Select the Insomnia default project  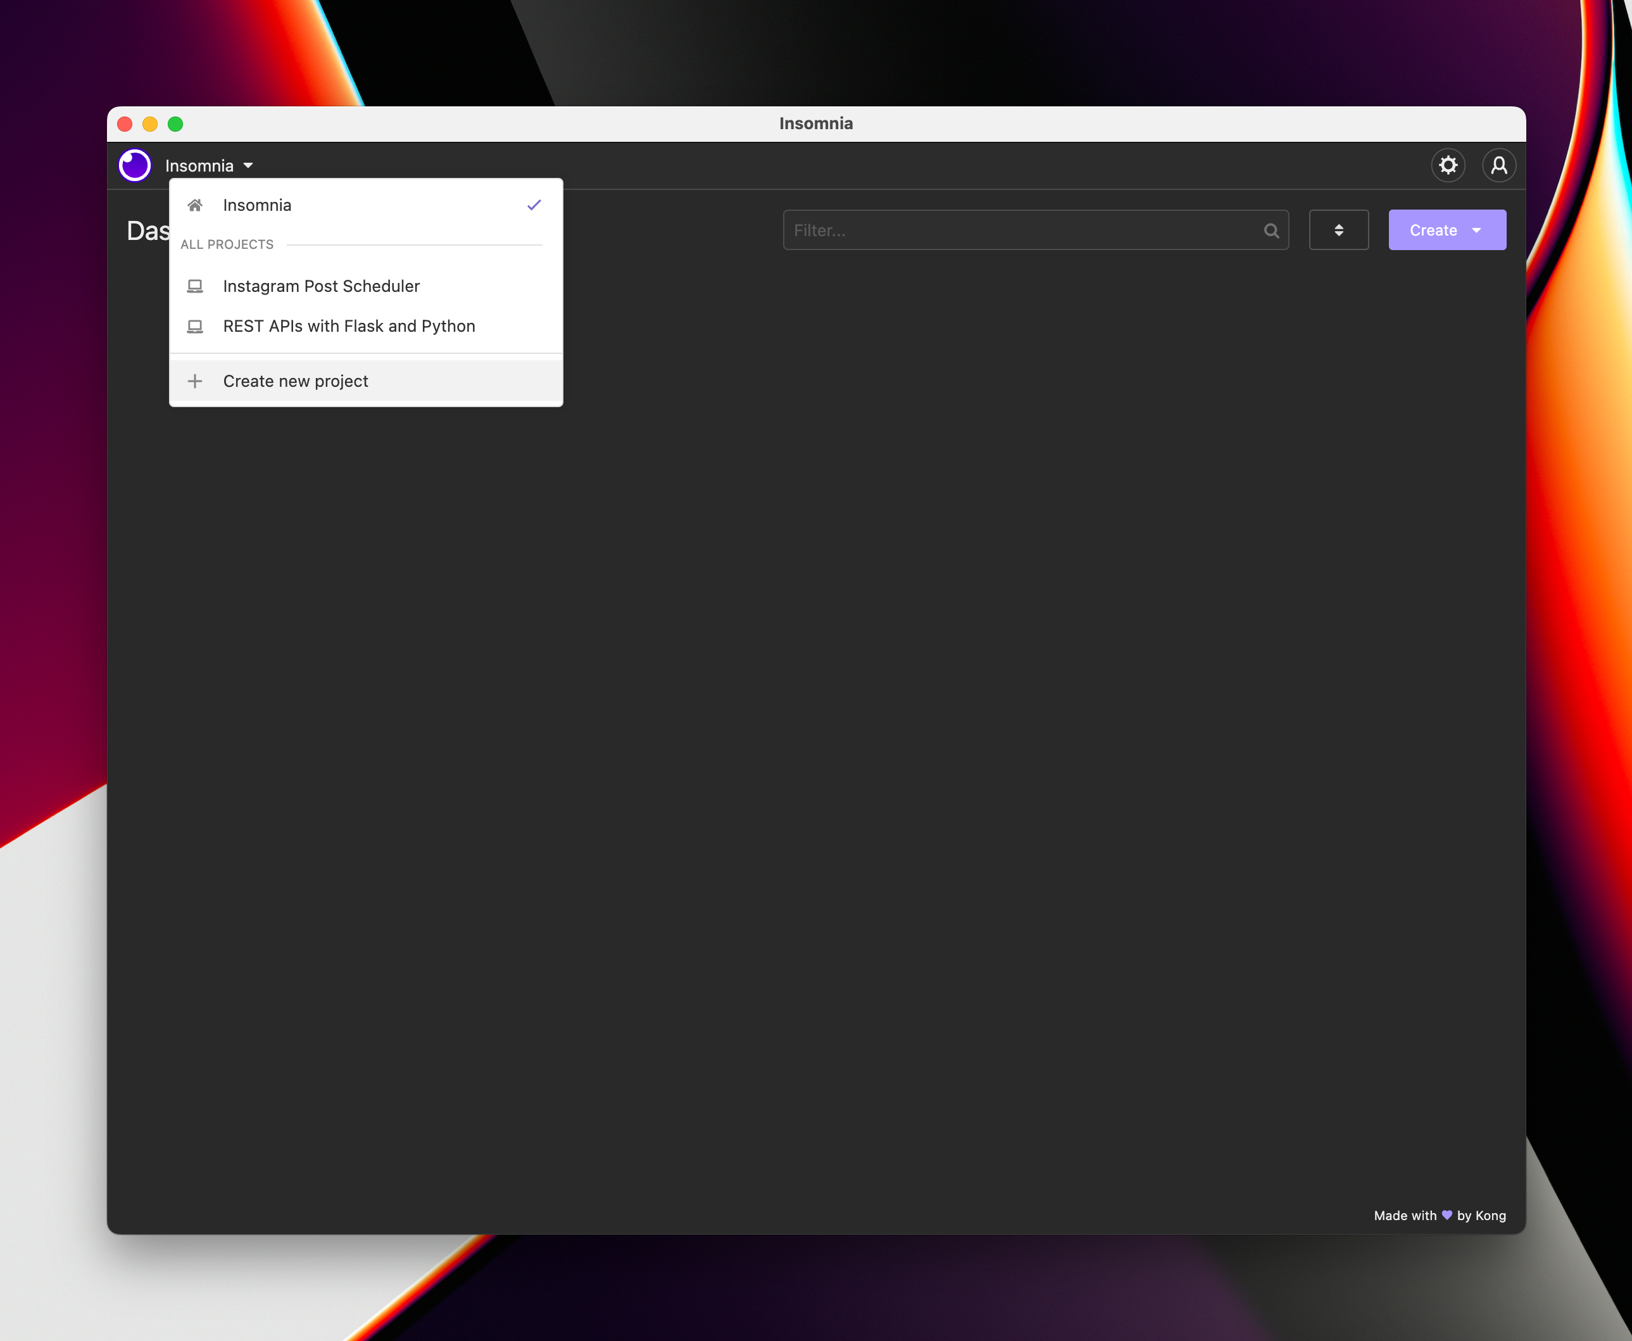click(365, 206)
